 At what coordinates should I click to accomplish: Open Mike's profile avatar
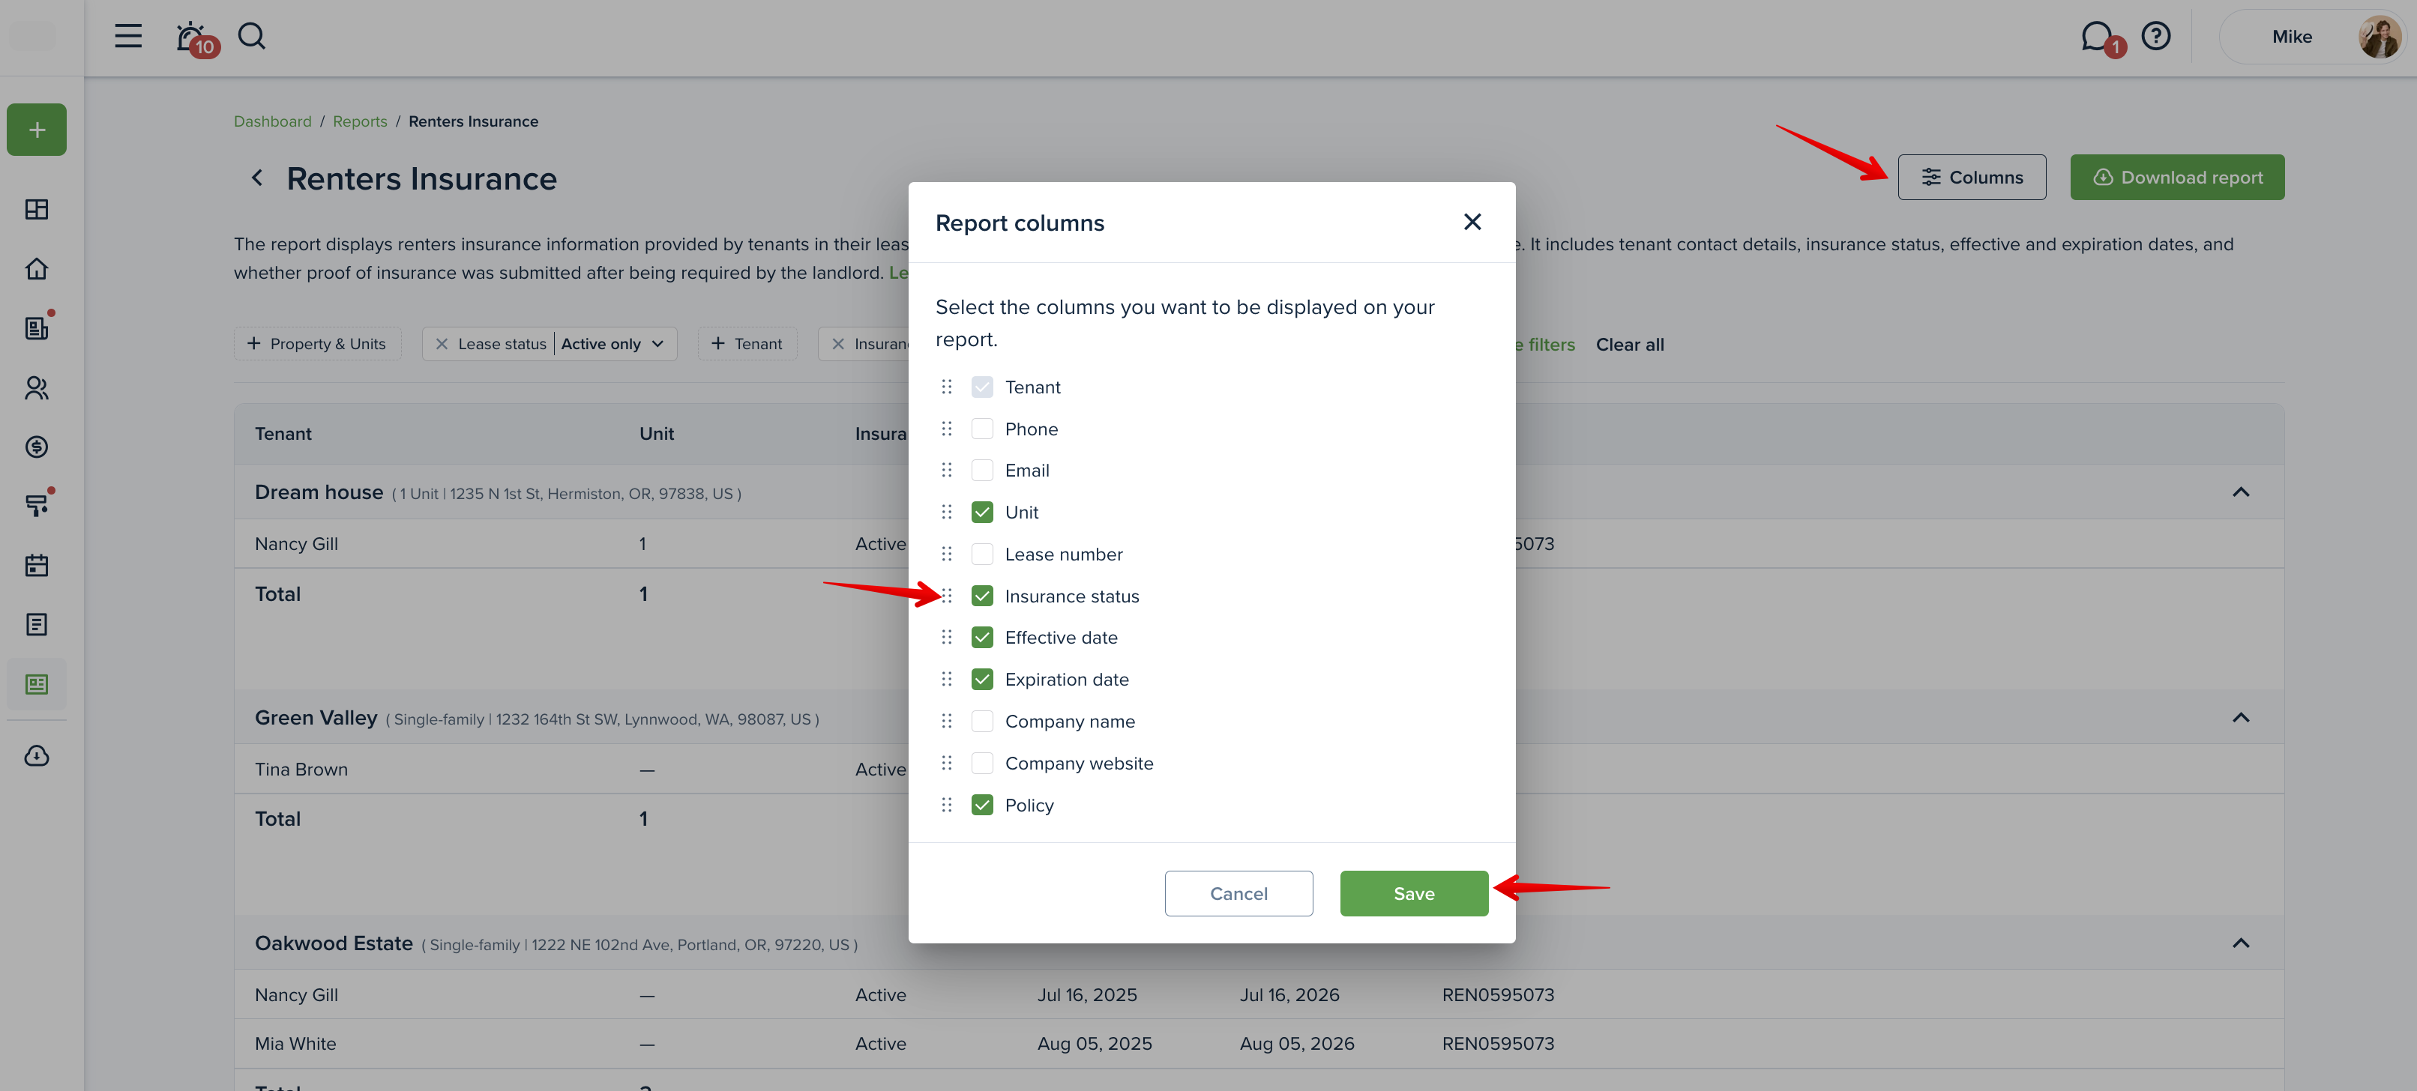[2379, 37]
